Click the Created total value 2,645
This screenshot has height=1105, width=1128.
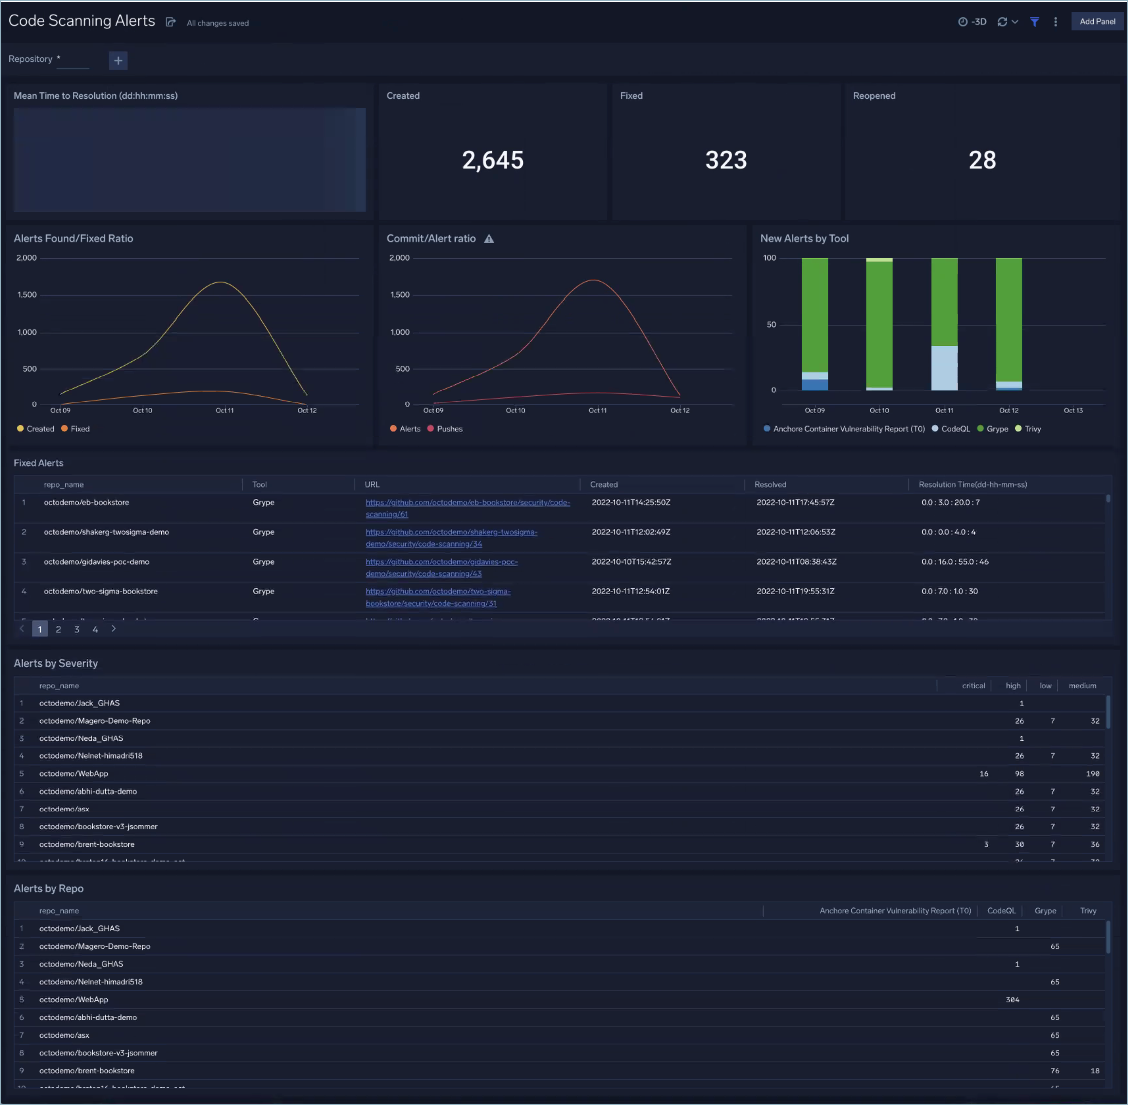click(x=493, y=160)
